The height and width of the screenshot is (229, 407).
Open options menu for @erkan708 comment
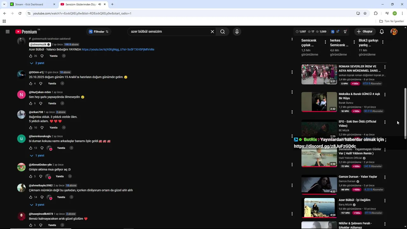pos(292,112)
